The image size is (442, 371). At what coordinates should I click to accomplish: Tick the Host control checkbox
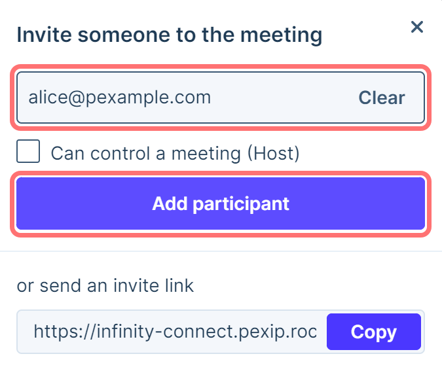pyautogui.click(x=28, y=152)
